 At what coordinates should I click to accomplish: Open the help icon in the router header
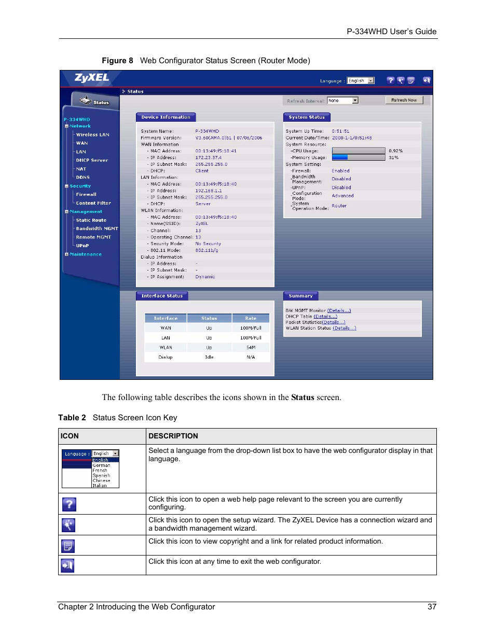[x=391, y=80]
